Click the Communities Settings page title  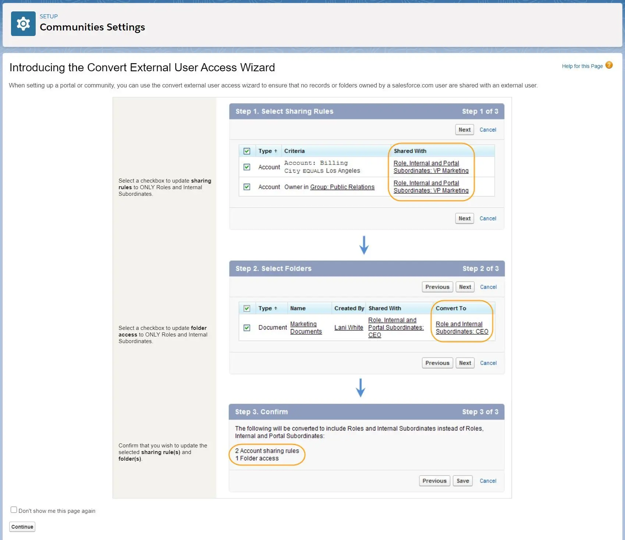[92, 27]
